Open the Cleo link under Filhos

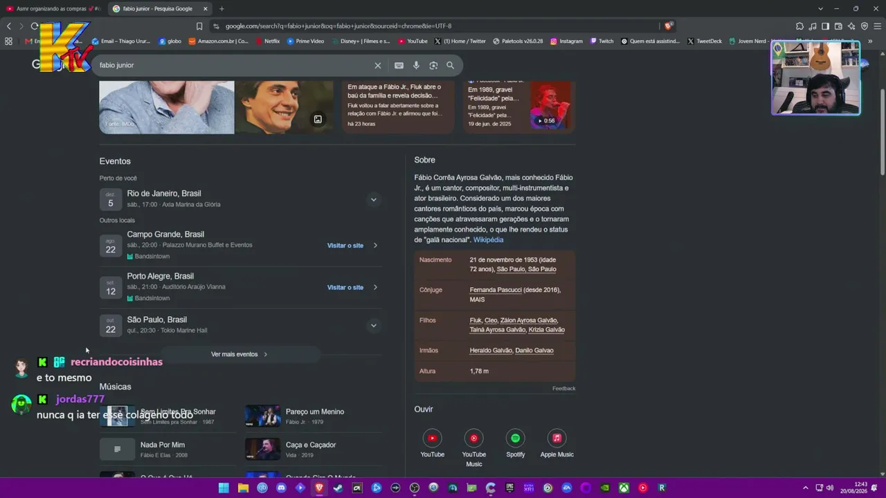(491, 320)
